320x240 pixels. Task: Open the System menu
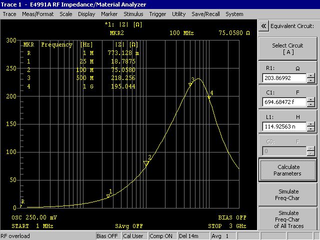(x=234, y=14)
